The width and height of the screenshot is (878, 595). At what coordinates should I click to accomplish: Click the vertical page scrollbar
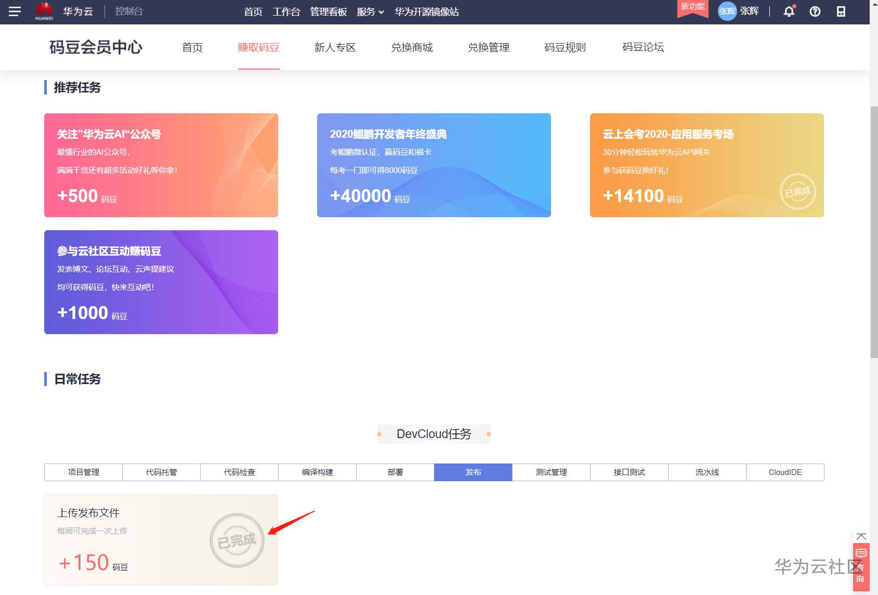click(x=874, y=231)
